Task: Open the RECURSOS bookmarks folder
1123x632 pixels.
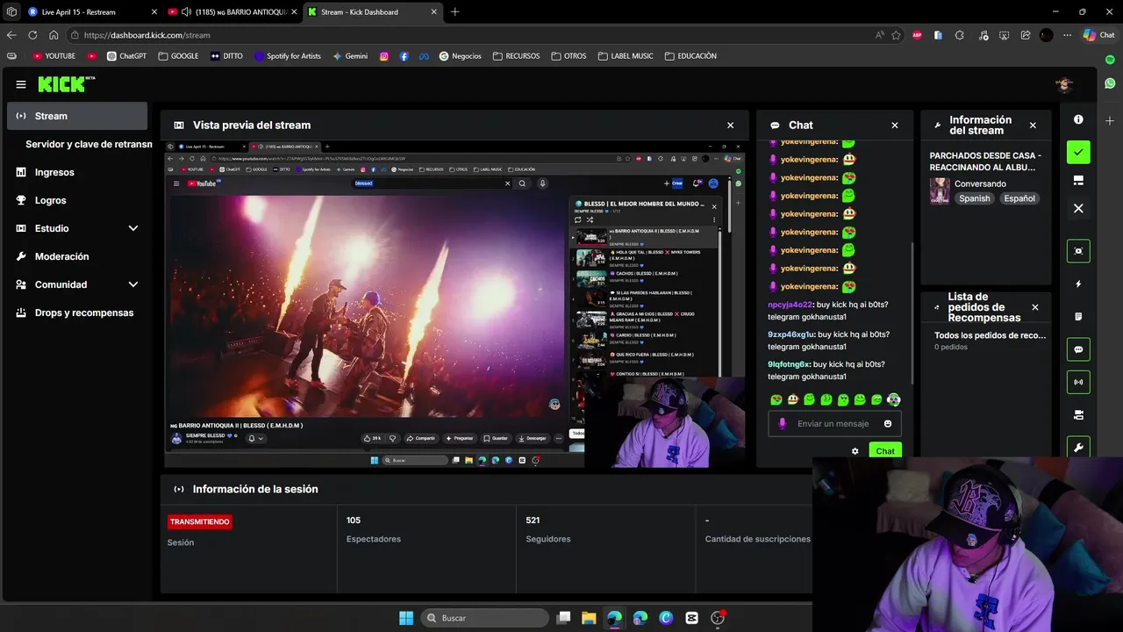Action: point(517,56)
